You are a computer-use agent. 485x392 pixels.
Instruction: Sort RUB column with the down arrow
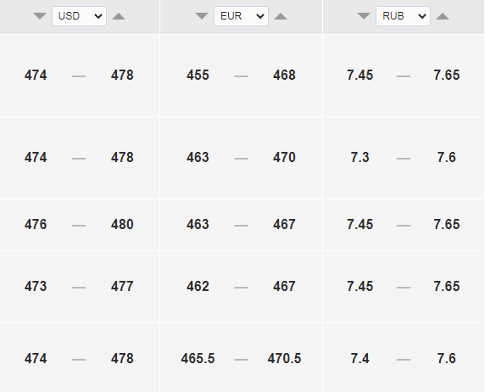pyautogui.click(x=364, y=16)
